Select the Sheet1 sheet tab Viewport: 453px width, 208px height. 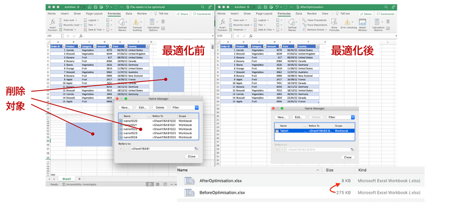tap(67, 179)
